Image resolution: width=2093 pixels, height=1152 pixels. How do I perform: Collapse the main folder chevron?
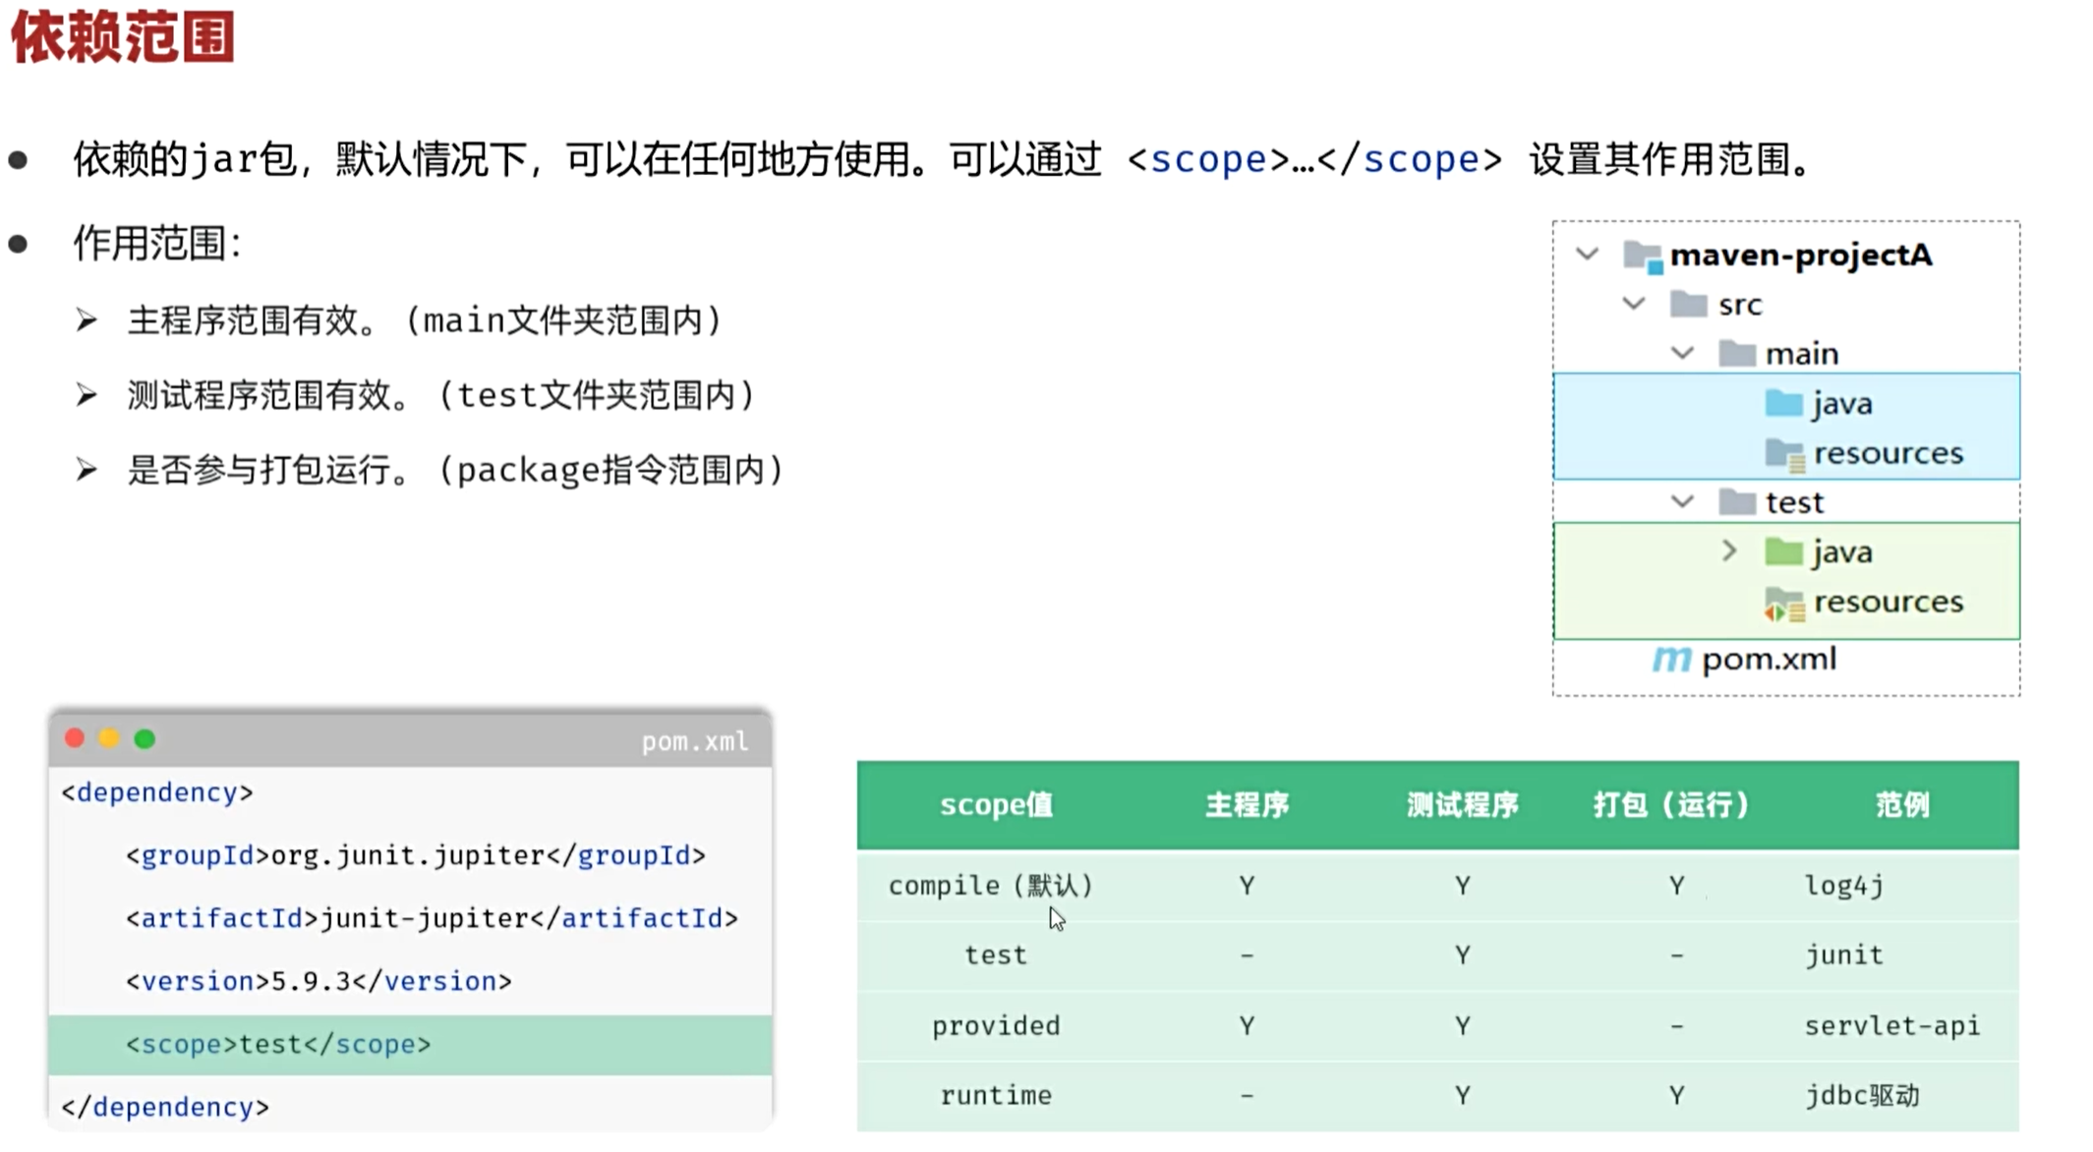1682,353
